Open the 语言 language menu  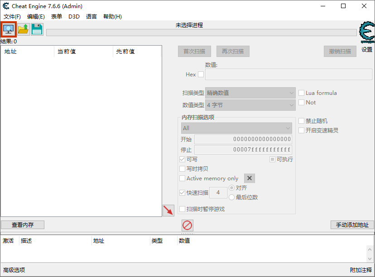point(91,16)
